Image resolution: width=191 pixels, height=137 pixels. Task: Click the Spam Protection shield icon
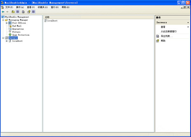pyautogui.click(x=10, y=35)
